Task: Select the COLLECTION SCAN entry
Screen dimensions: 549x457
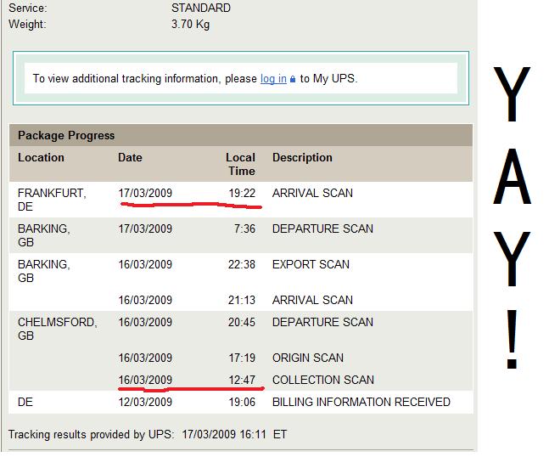Action: pyautogui.click(x=322, y=380)
